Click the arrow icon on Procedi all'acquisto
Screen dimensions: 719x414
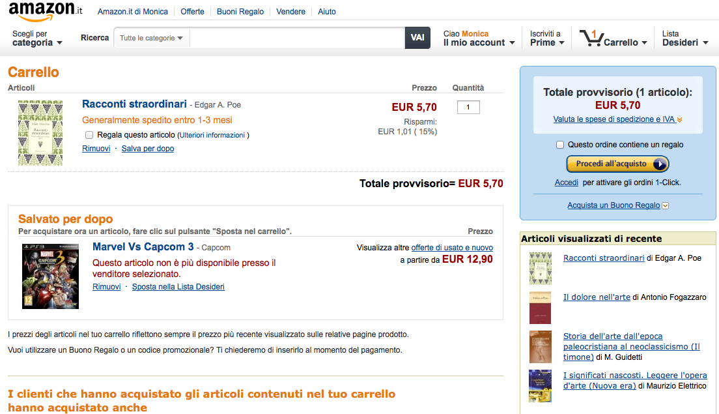pyautogui.click(x=659, y=164)
